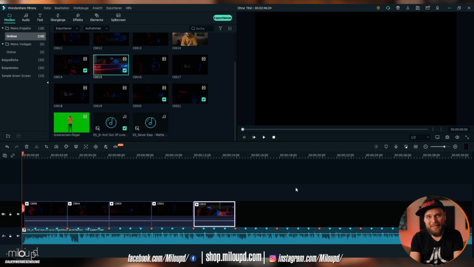Open the Hilfe menu
The image size is (474, 267).
click(x=129, y=8)
